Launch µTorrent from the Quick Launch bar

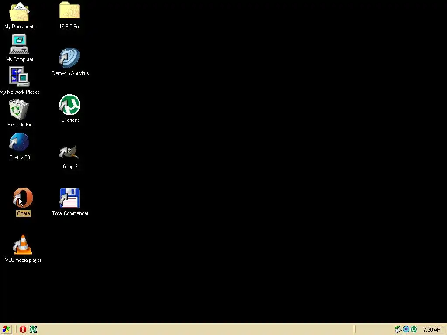click(33, 330)
